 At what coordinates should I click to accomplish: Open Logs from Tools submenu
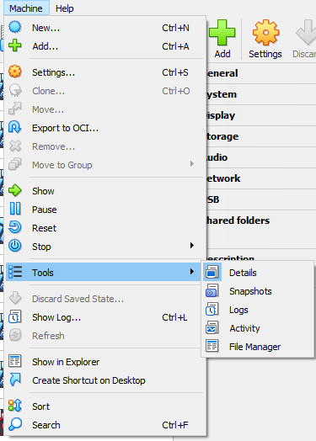pyautogui.click(x=258, y=310)
